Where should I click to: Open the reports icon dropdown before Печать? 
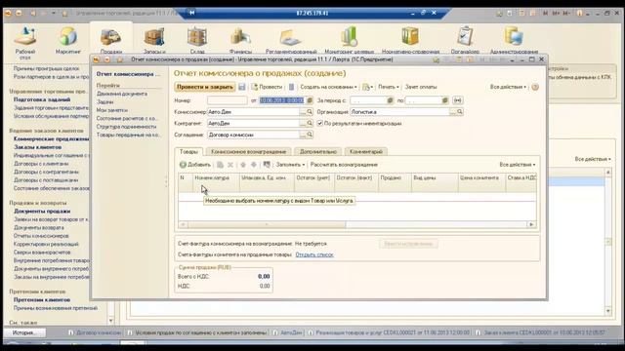click(x=367, y=87)
